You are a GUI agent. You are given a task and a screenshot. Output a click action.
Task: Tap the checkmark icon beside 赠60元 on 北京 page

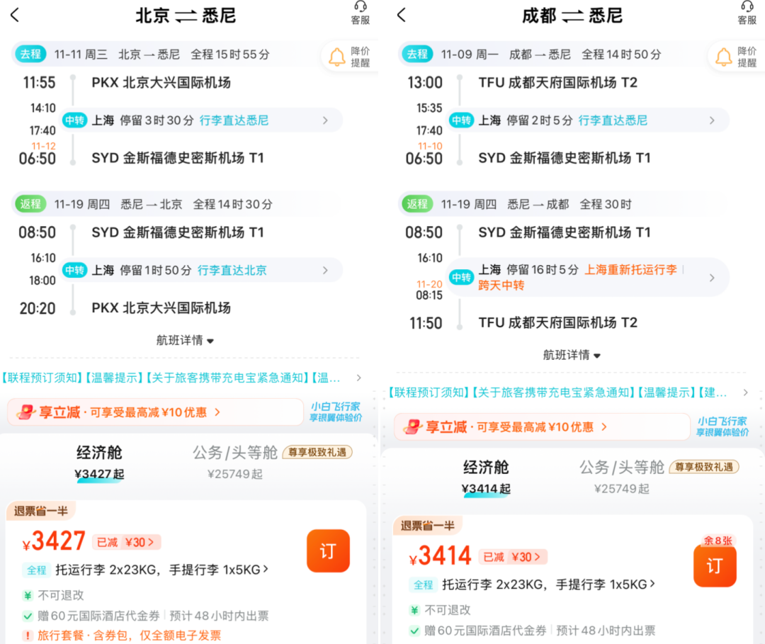click(x=28, y=616)
